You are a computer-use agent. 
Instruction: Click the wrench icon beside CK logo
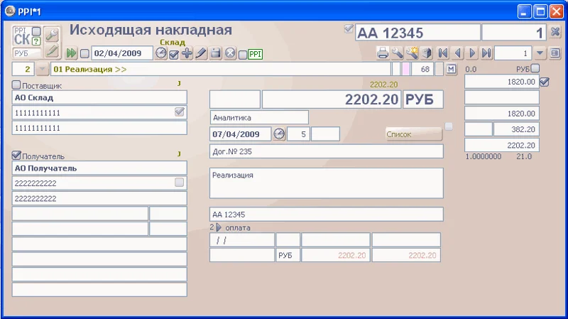tap(52, 35)
